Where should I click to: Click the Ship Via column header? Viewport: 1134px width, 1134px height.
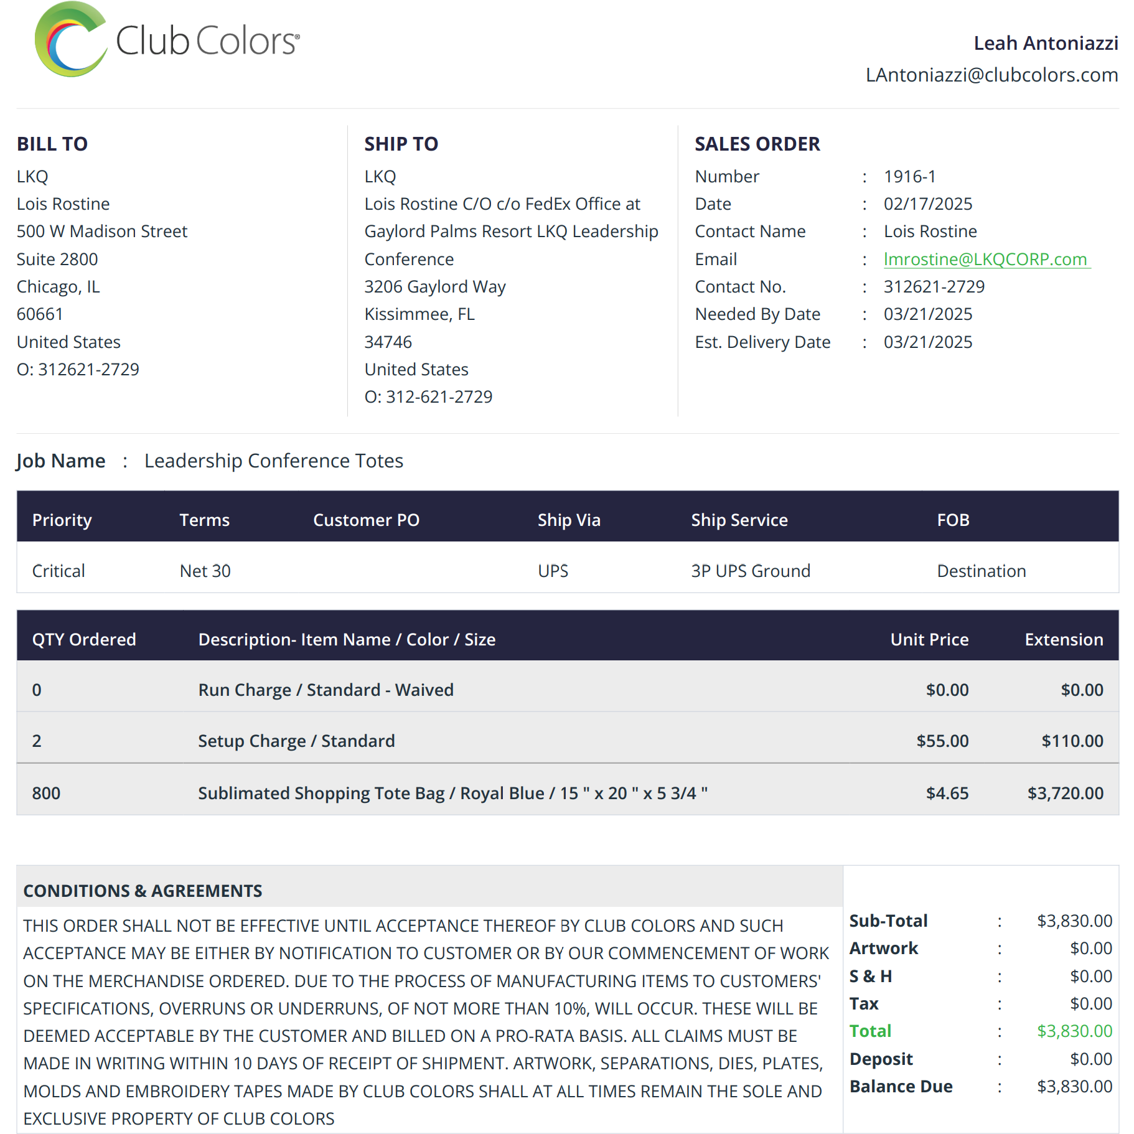(569, 520)
